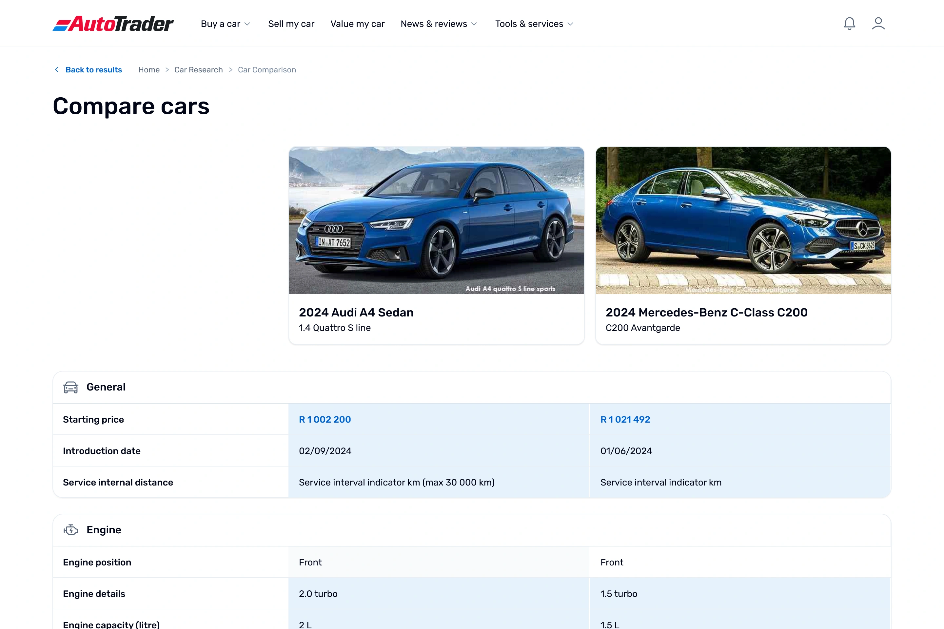Select the Car Comparison breadcrumb
Viewport: 944px width, 629px height.
(x=267, y=70)
